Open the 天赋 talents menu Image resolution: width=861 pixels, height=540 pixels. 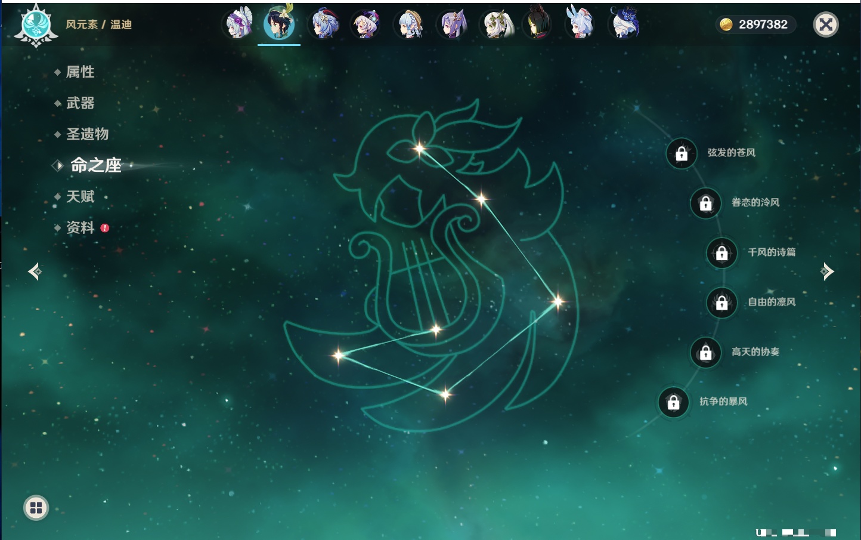click(80, 196)
